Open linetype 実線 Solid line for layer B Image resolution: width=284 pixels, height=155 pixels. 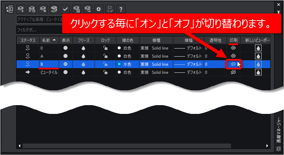(x=155, y=64)
